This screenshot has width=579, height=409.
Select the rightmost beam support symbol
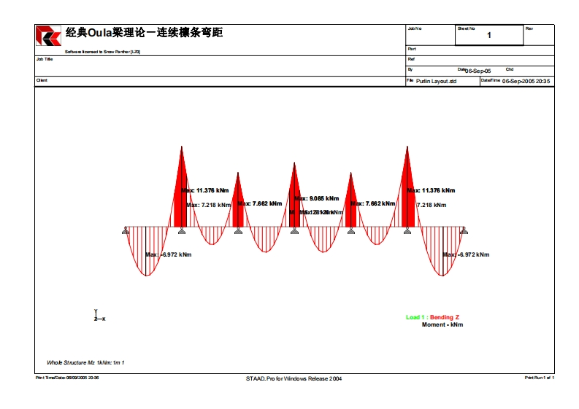tap(464, 231)
